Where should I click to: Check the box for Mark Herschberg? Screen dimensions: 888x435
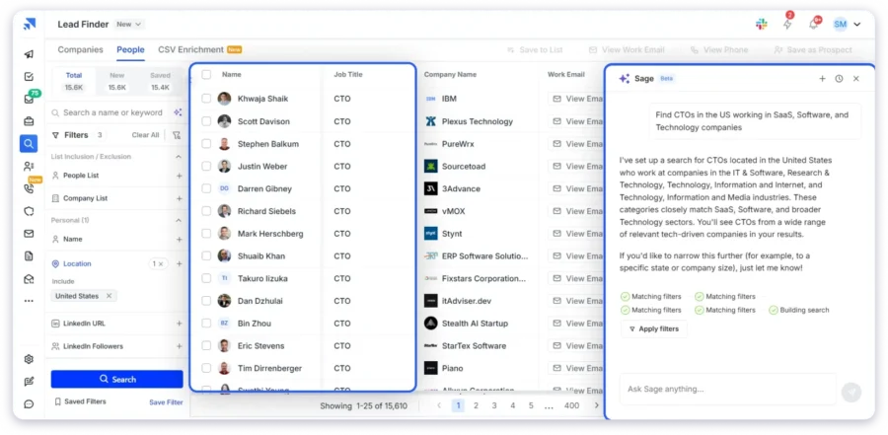[x=206, y=234]
